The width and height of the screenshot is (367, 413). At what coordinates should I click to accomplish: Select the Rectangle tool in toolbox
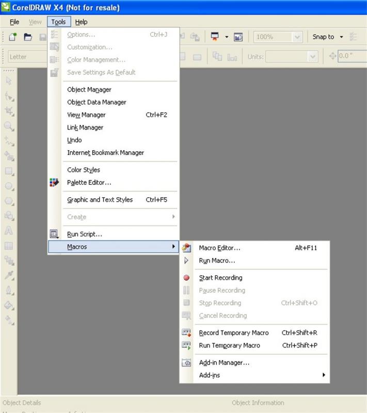point(9,171)
